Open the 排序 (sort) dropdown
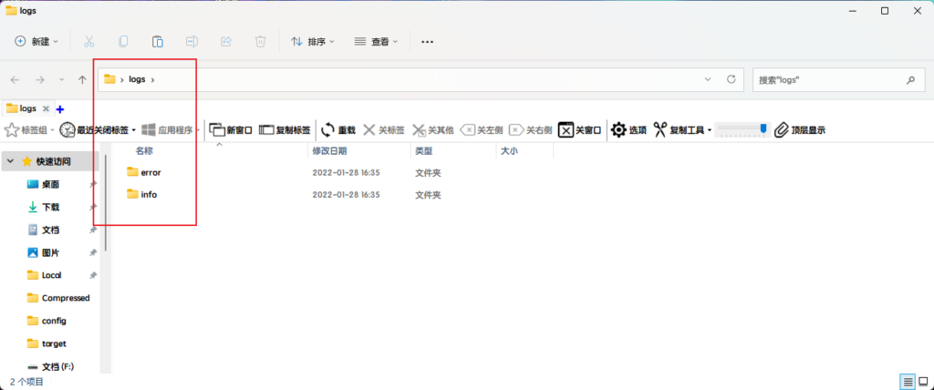934x390 pixels. coord(312,41)
